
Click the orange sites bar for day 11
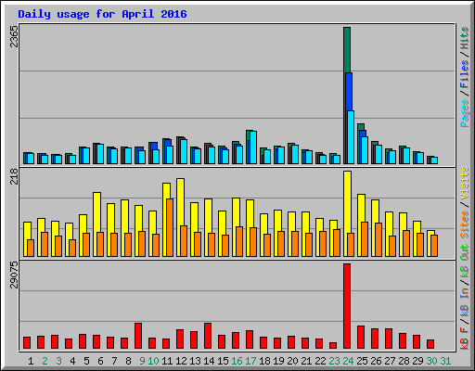170,227
